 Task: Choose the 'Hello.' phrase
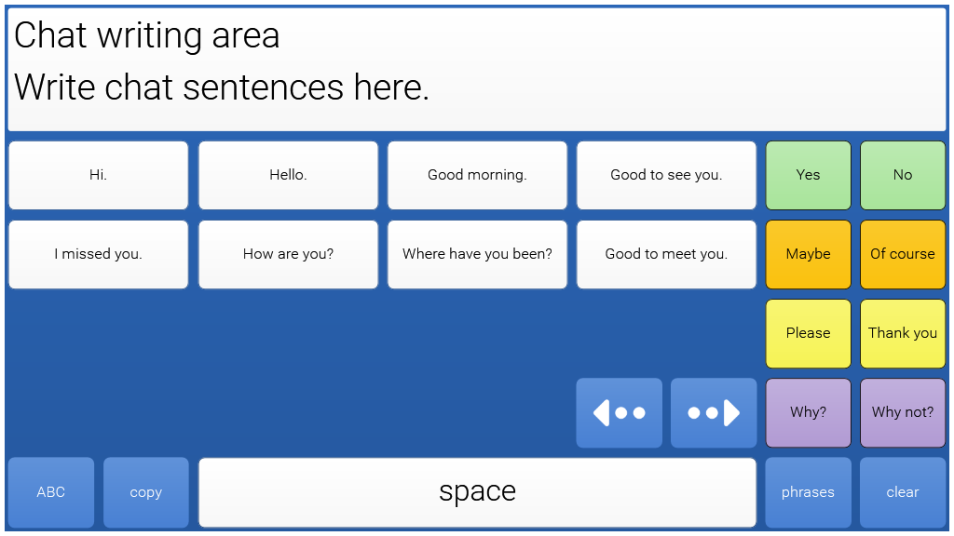coord(288,175)
